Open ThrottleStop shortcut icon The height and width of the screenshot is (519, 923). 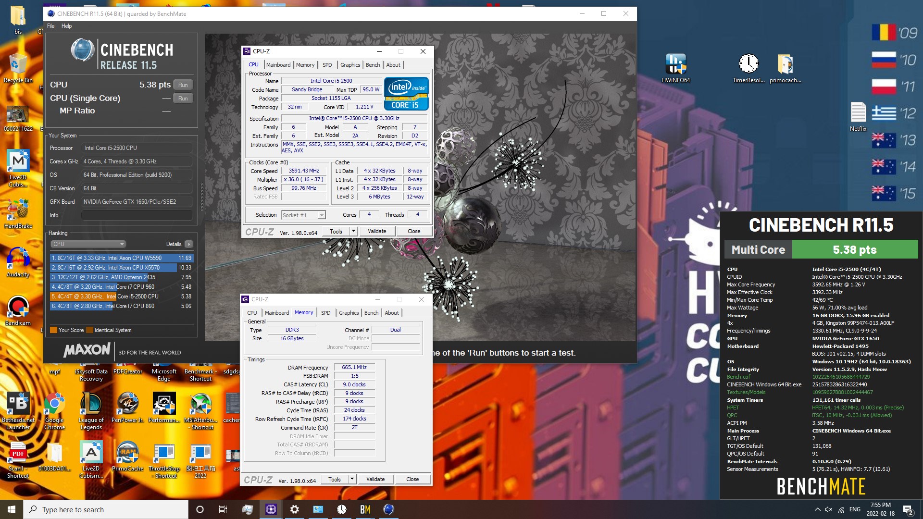(x=164, y=459)
